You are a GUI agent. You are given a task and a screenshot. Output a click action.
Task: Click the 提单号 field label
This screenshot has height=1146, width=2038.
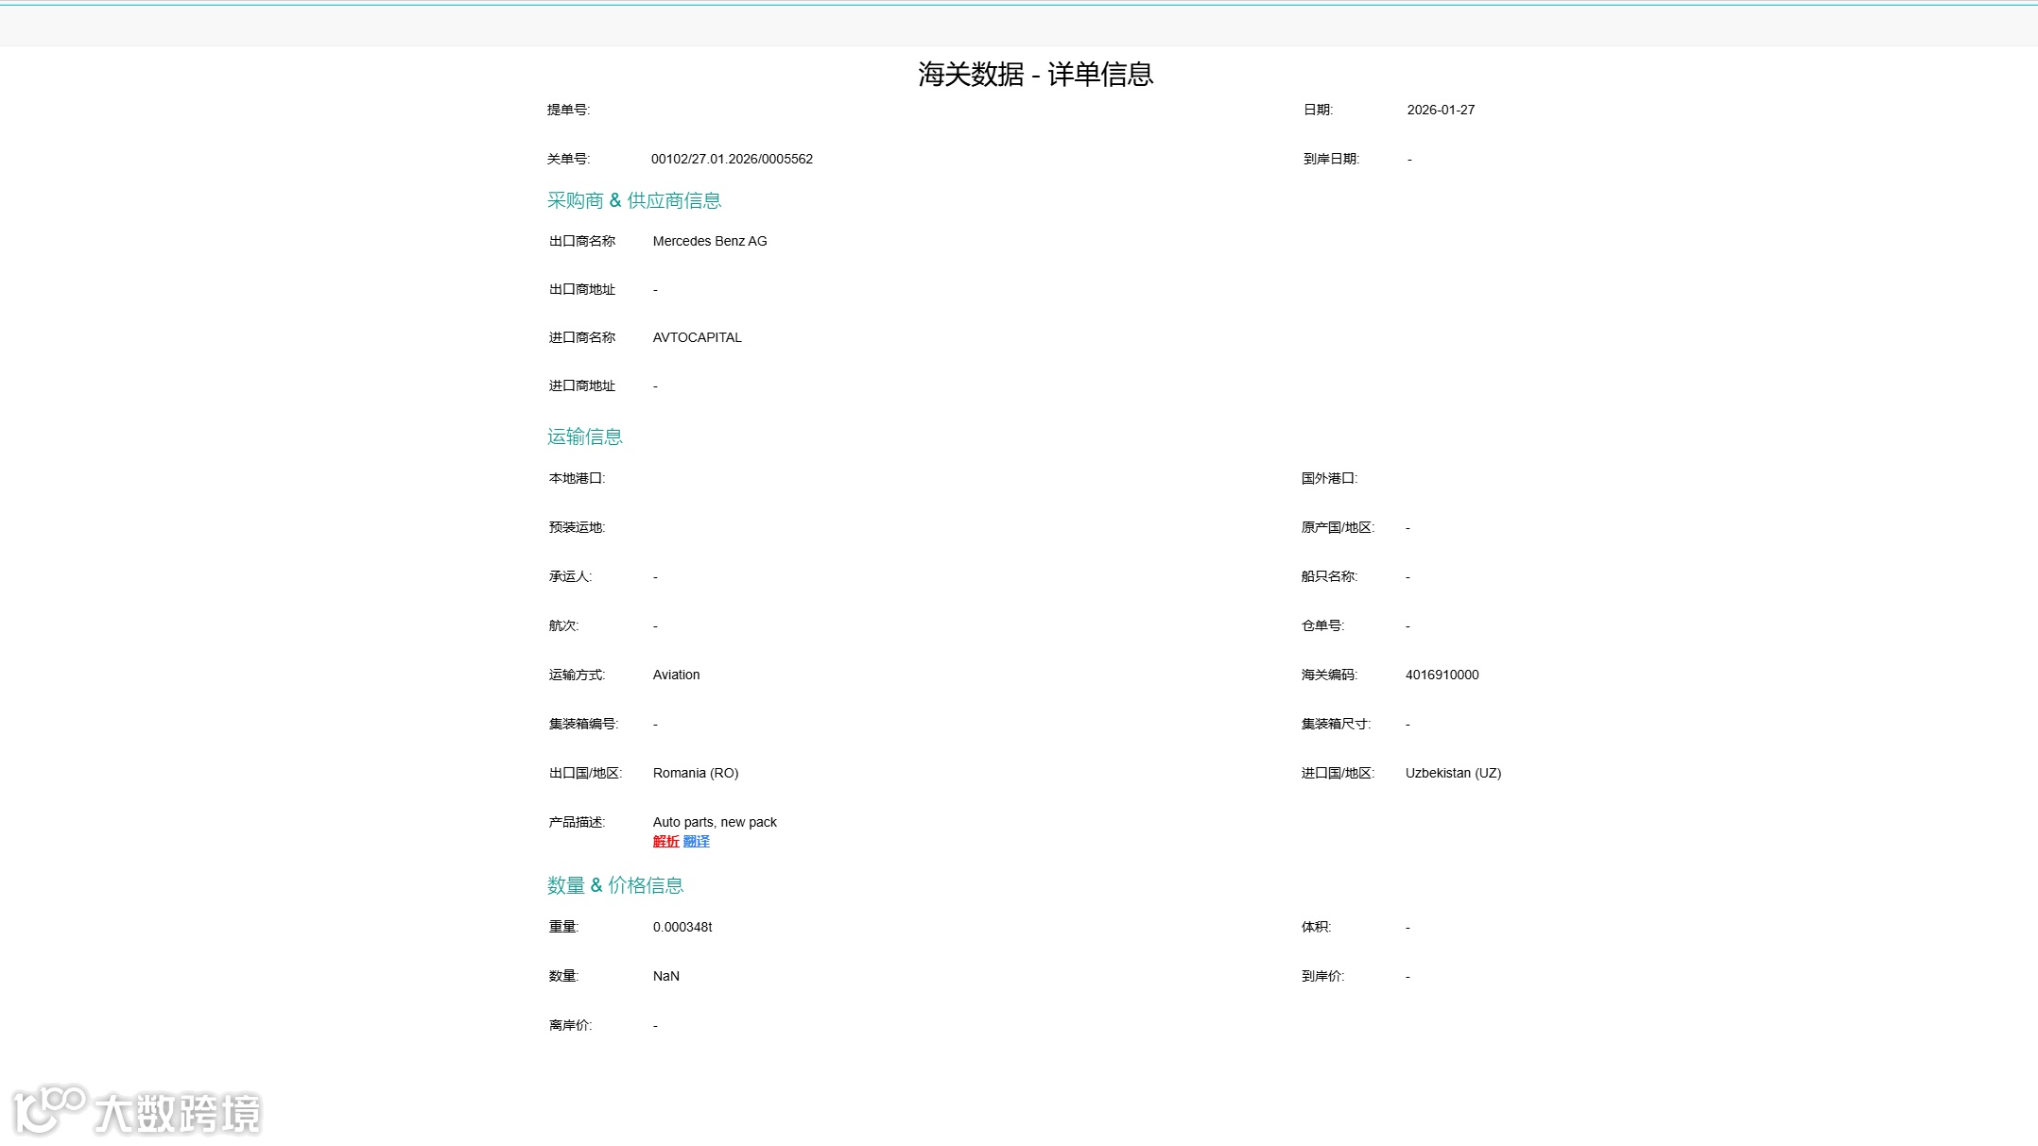click(x=568, y=110)
